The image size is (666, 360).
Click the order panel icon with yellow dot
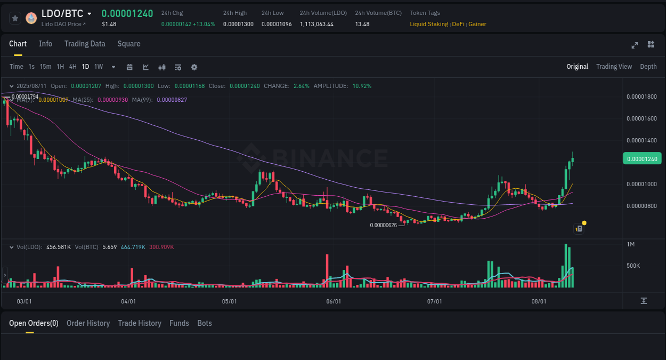579,228
